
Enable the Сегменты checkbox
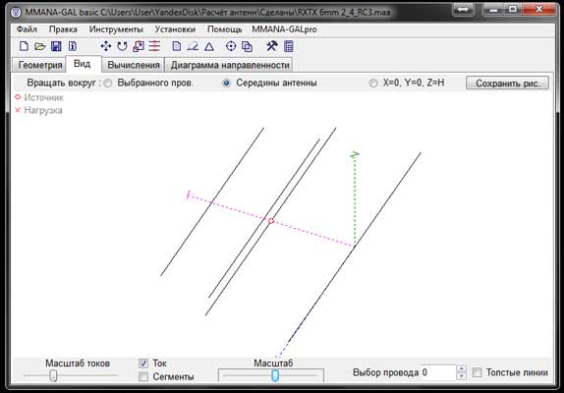pyautogui.click(x=143, y=376)
